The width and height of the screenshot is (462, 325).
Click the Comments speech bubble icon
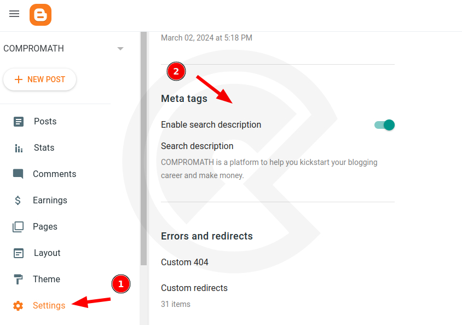point(18,174)
